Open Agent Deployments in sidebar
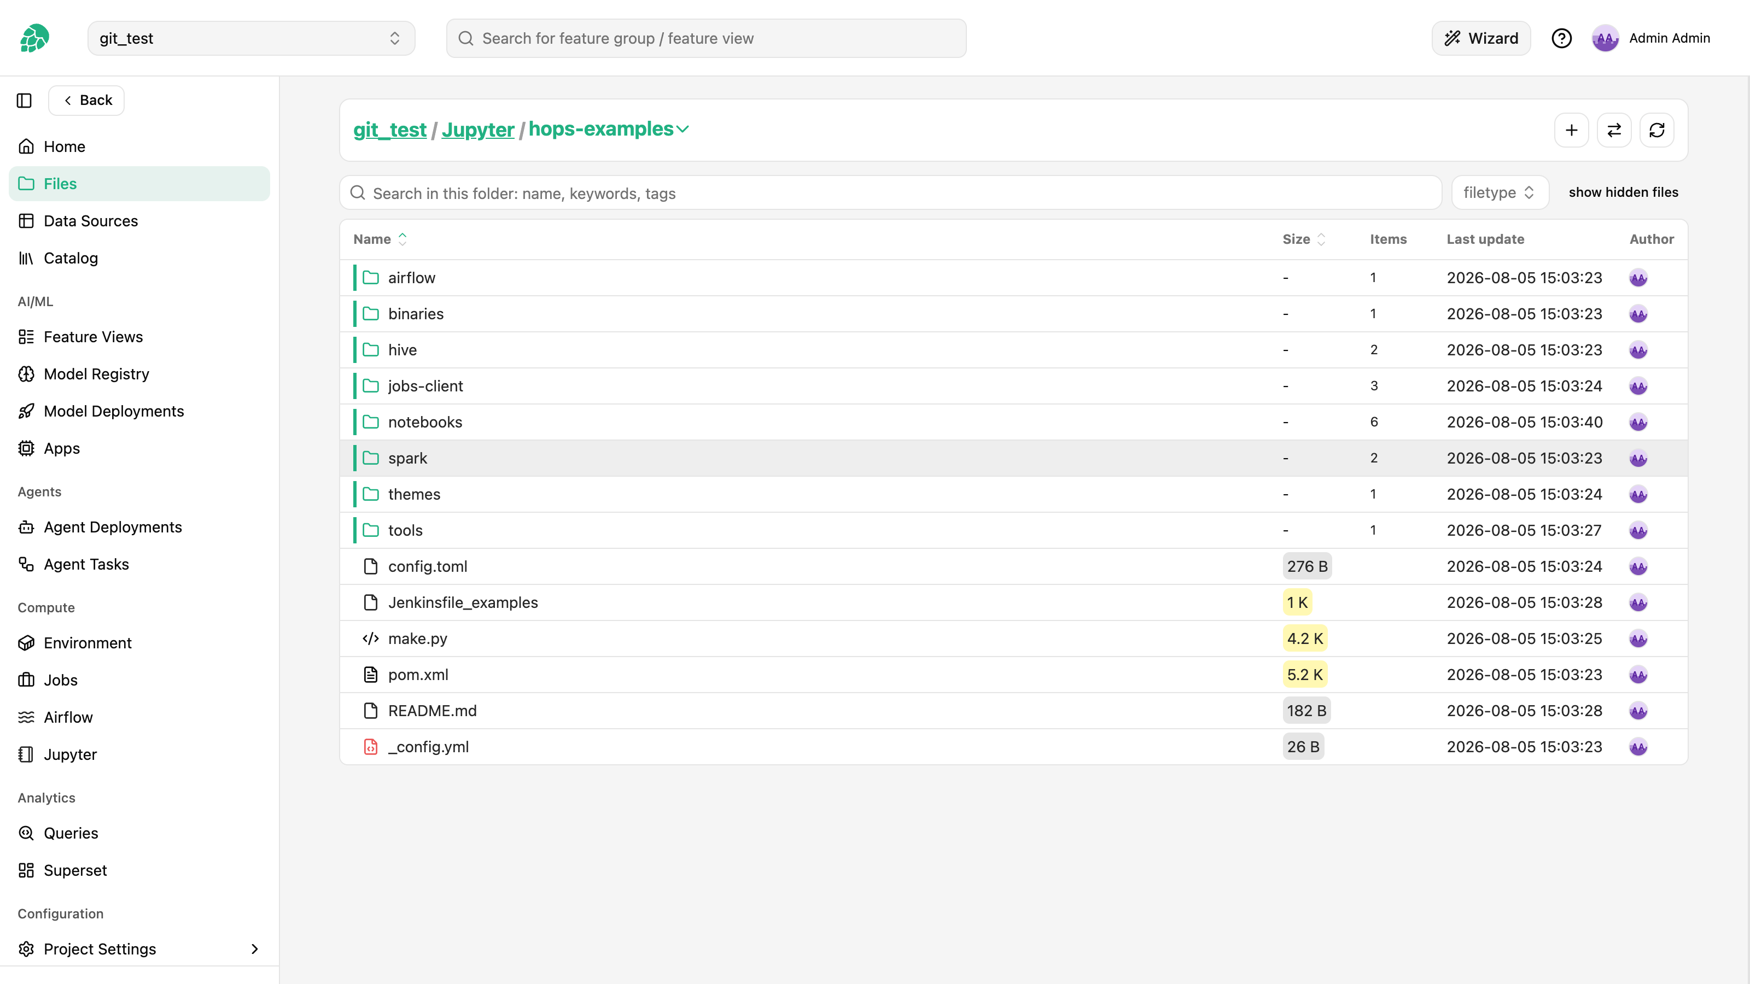This screenshot has width=1750, height=984. (x=139, y=527)
